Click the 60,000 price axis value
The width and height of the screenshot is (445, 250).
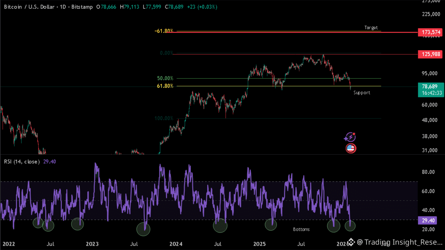[x=429, y=105]
